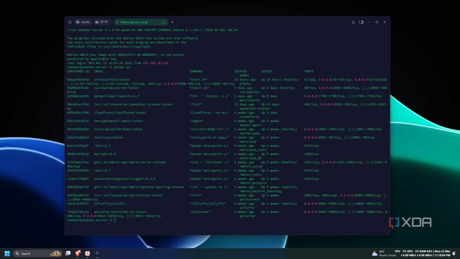Click the "/portainer" command text
Image resolution: width=460 pixels, height=259 pixels.
[200, 212]
